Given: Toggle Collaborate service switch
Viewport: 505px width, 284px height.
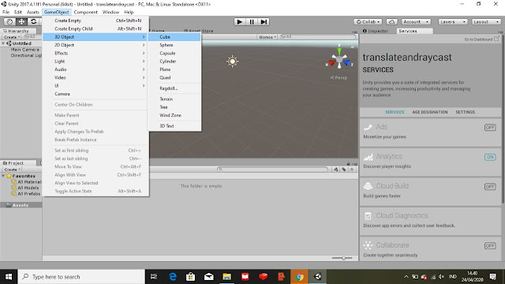Looking at the screenshot, I should [x=490, y=245].
